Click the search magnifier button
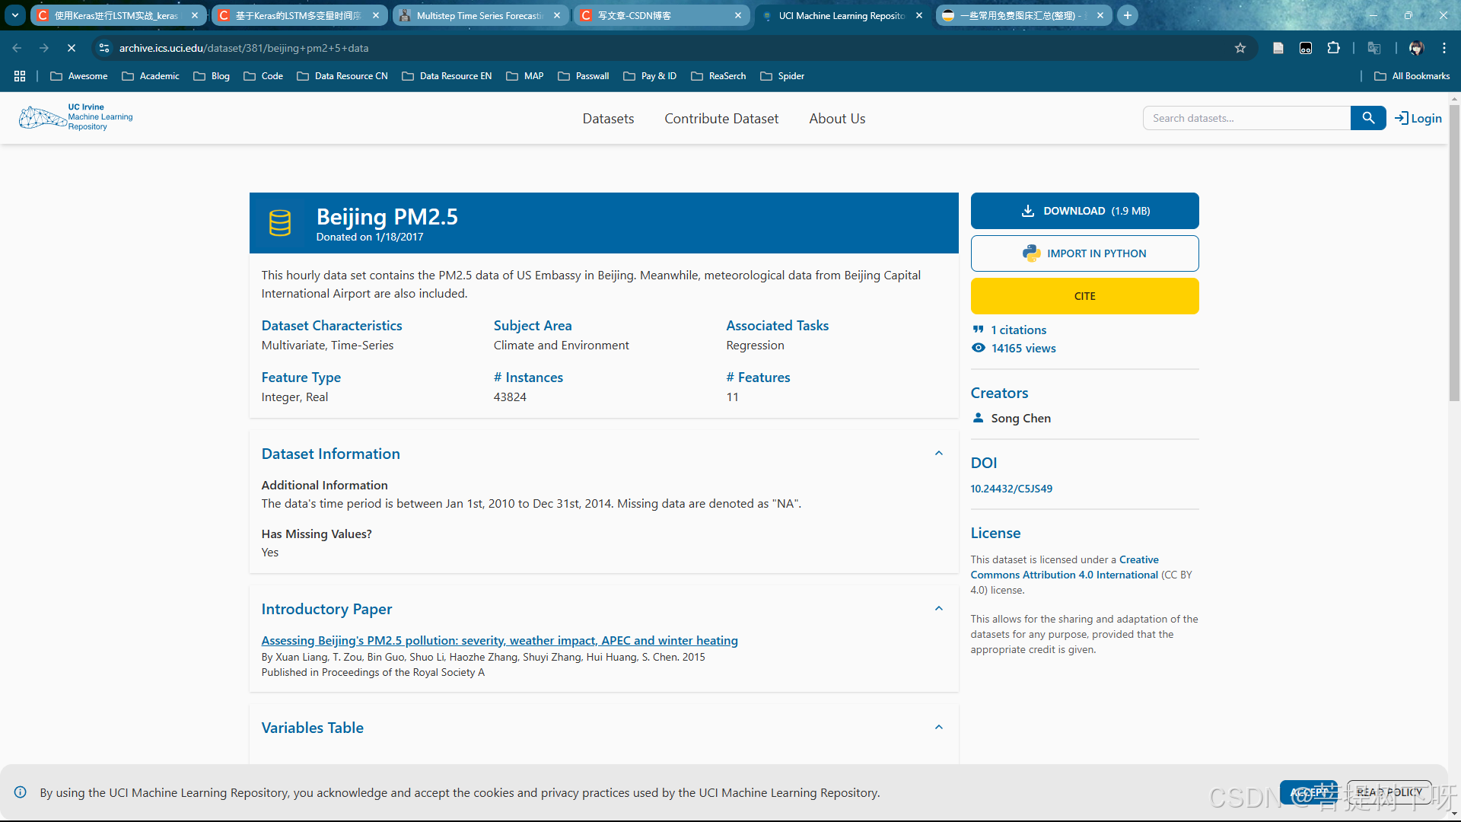This screenshot has height=822, width=1461. [1367, 118]
